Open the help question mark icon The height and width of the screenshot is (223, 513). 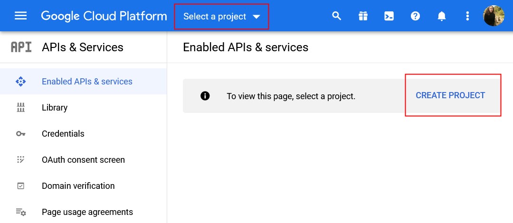(x=415, y=16)
